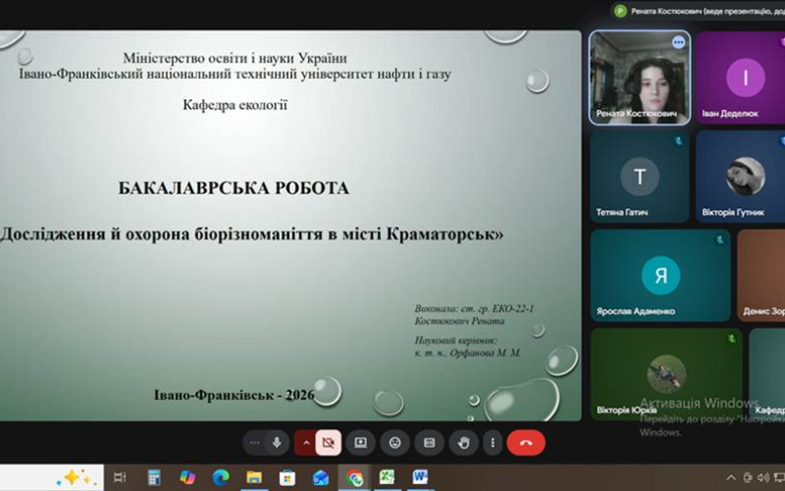Viewport: 785px width, 491px height.
Task: Click Вікторія Гутник's profile photo
Action: coord(746,177)
